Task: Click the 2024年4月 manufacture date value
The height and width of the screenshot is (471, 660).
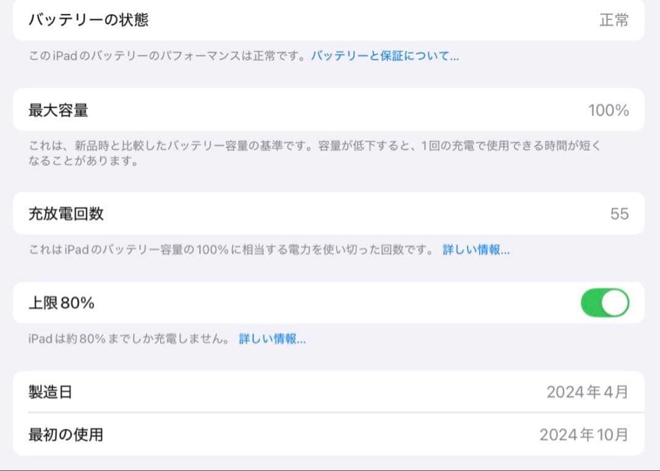Action: [x=587, y=392]
